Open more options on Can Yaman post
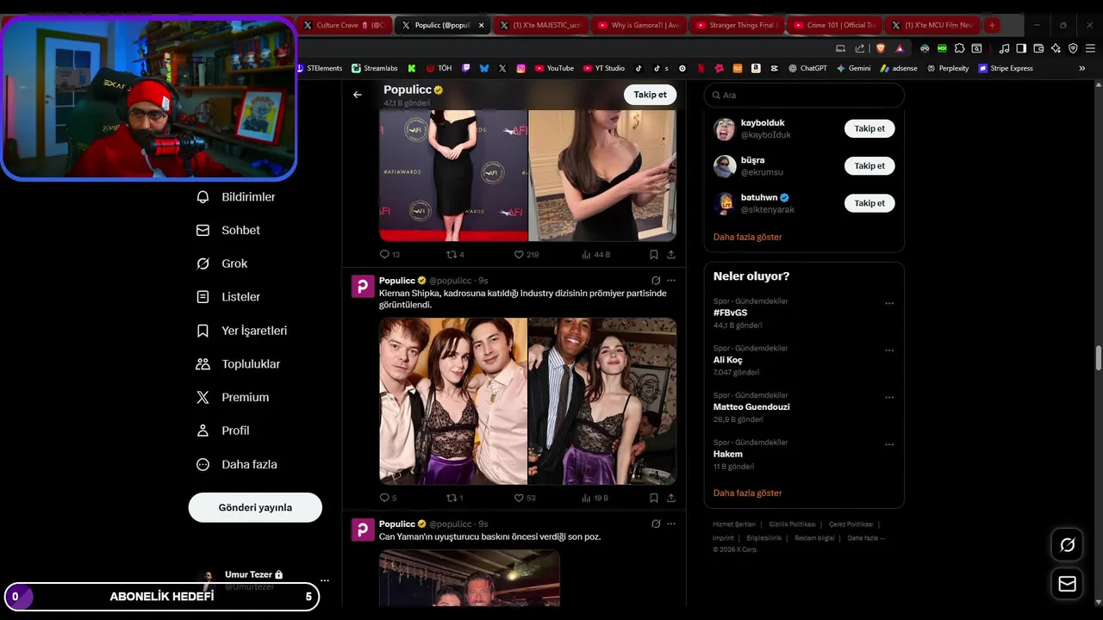1103x620 pixels. [671, 524]
